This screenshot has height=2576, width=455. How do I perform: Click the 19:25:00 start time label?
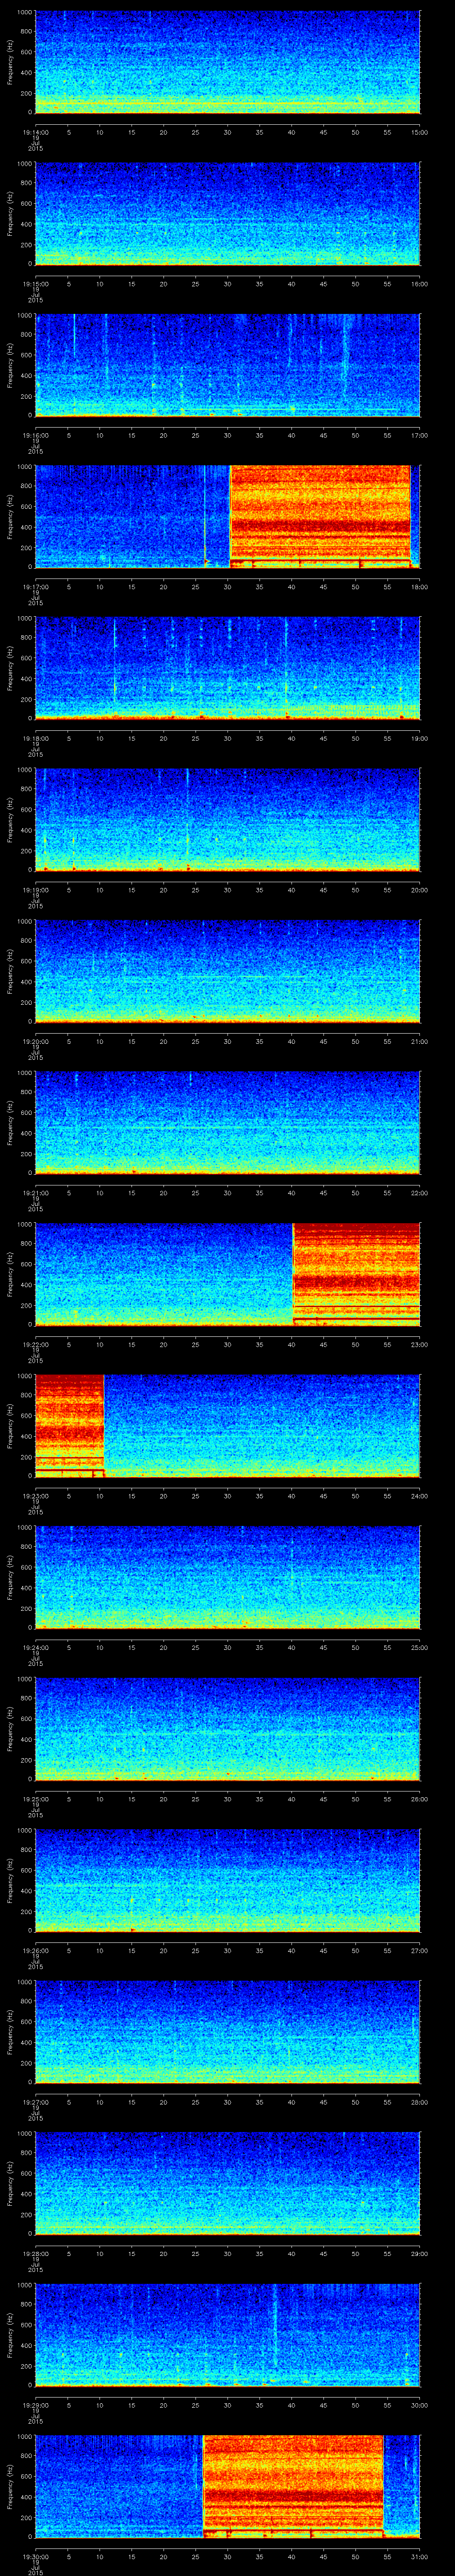[x=35, y=1799]
